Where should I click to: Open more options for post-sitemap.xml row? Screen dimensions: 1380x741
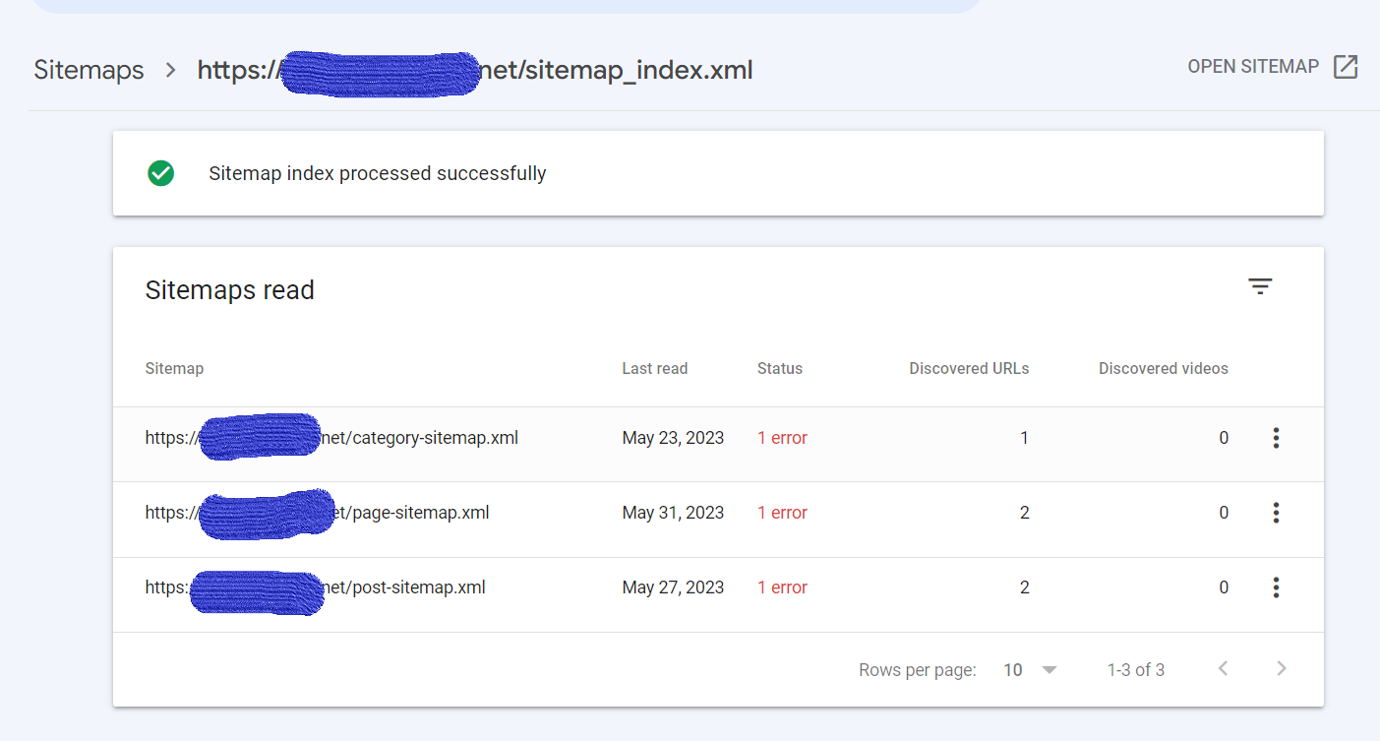(x=1276, y=587)
